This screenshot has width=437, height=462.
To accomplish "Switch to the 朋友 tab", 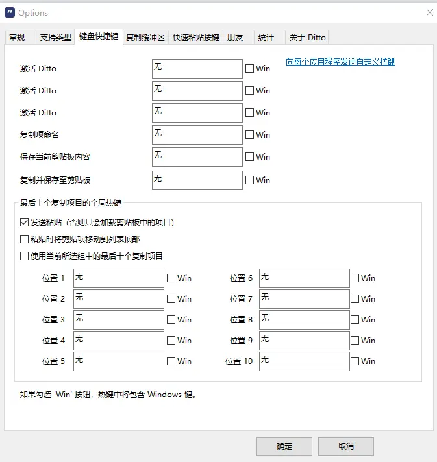I will 238,38.
